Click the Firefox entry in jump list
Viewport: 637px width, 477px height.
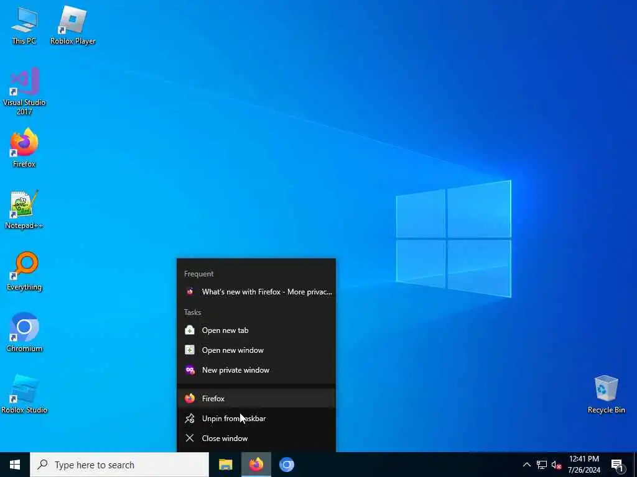pyautogui.click(x=256, y=398)
